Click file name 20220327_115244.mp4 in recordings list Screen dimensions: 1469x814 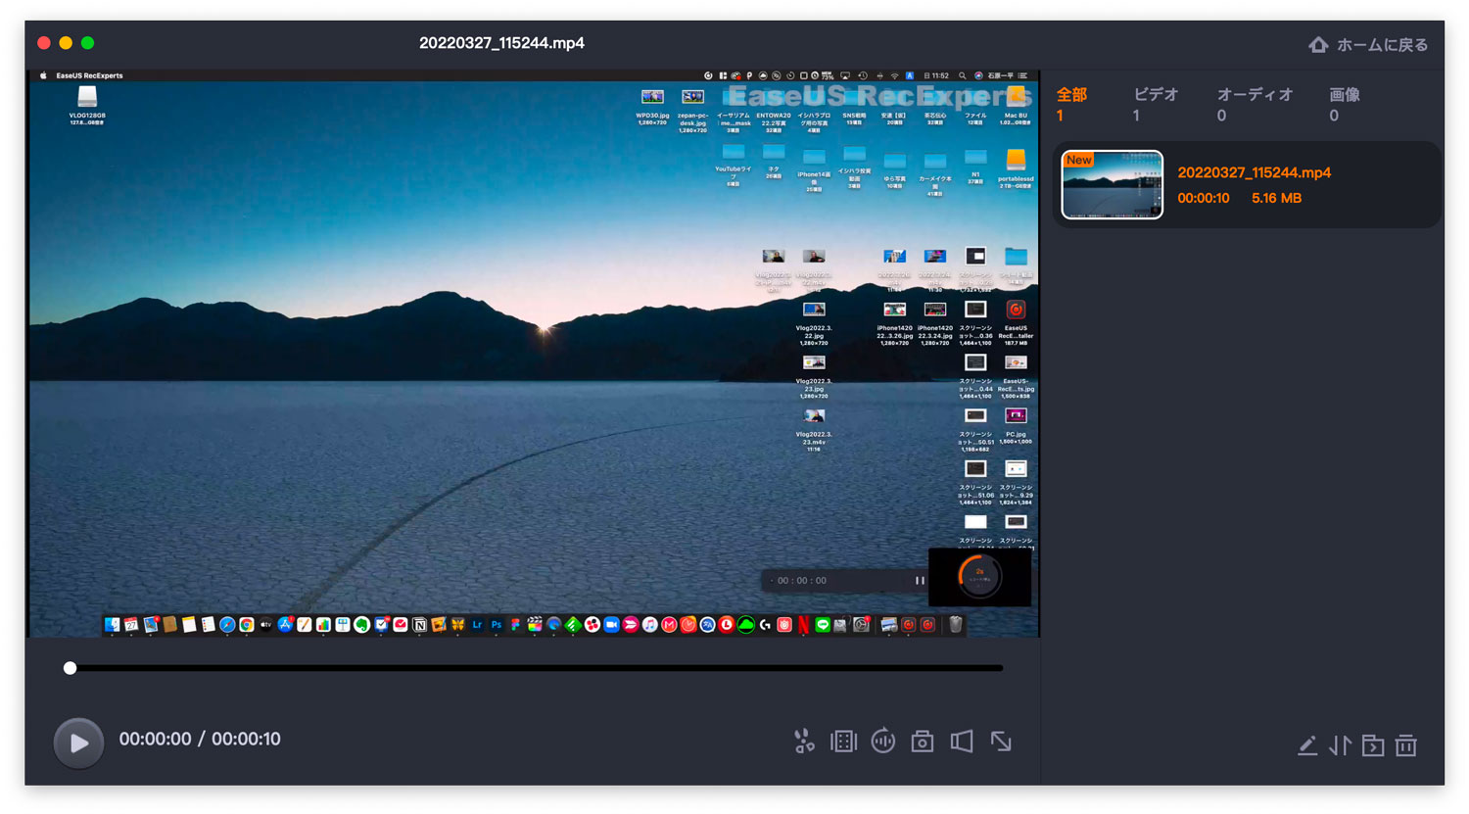tap(1254, 172)
